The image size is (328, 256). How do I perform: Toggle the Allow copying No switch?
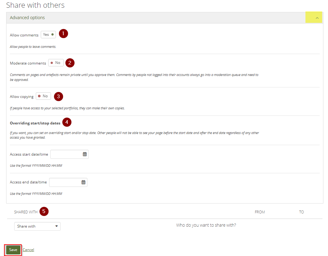pyautogui.click(x=43, y=96)
